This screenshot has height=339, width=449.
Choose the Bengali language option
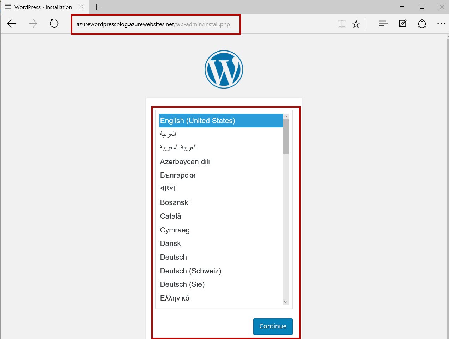221,189
